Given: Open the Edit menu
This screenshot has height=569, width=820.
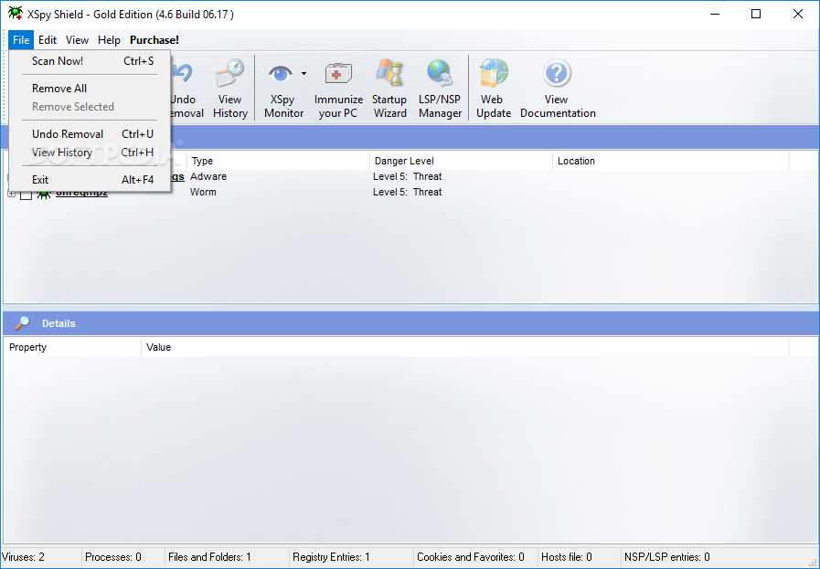Looking at the screenshot, I should point(47,39).
